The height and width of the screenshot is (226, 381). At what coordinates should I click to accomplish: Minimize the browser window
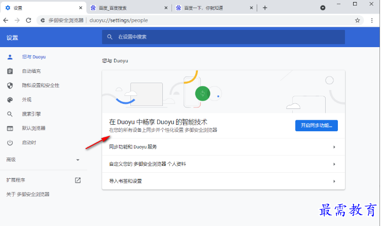coord(338,4)
